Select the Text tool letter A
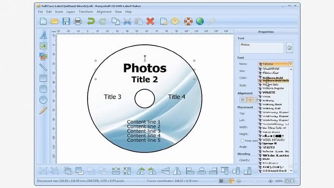 (x=43, y=35)
